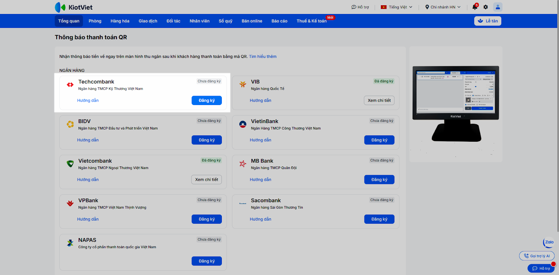This screenshot has width=559, height=275.
Task: Register MB Bank with Đăng ký
Action: [x=379, y=180]
